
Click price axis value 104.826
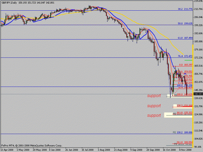(198, 139)
